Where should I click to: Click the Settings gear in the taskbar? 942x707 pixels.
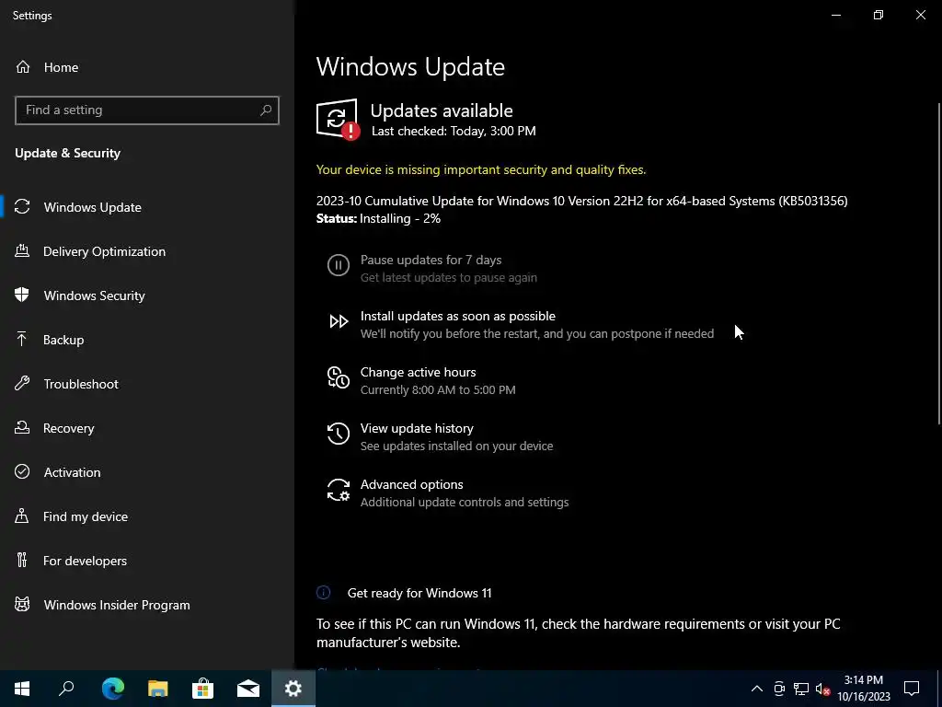click(293, 689)
